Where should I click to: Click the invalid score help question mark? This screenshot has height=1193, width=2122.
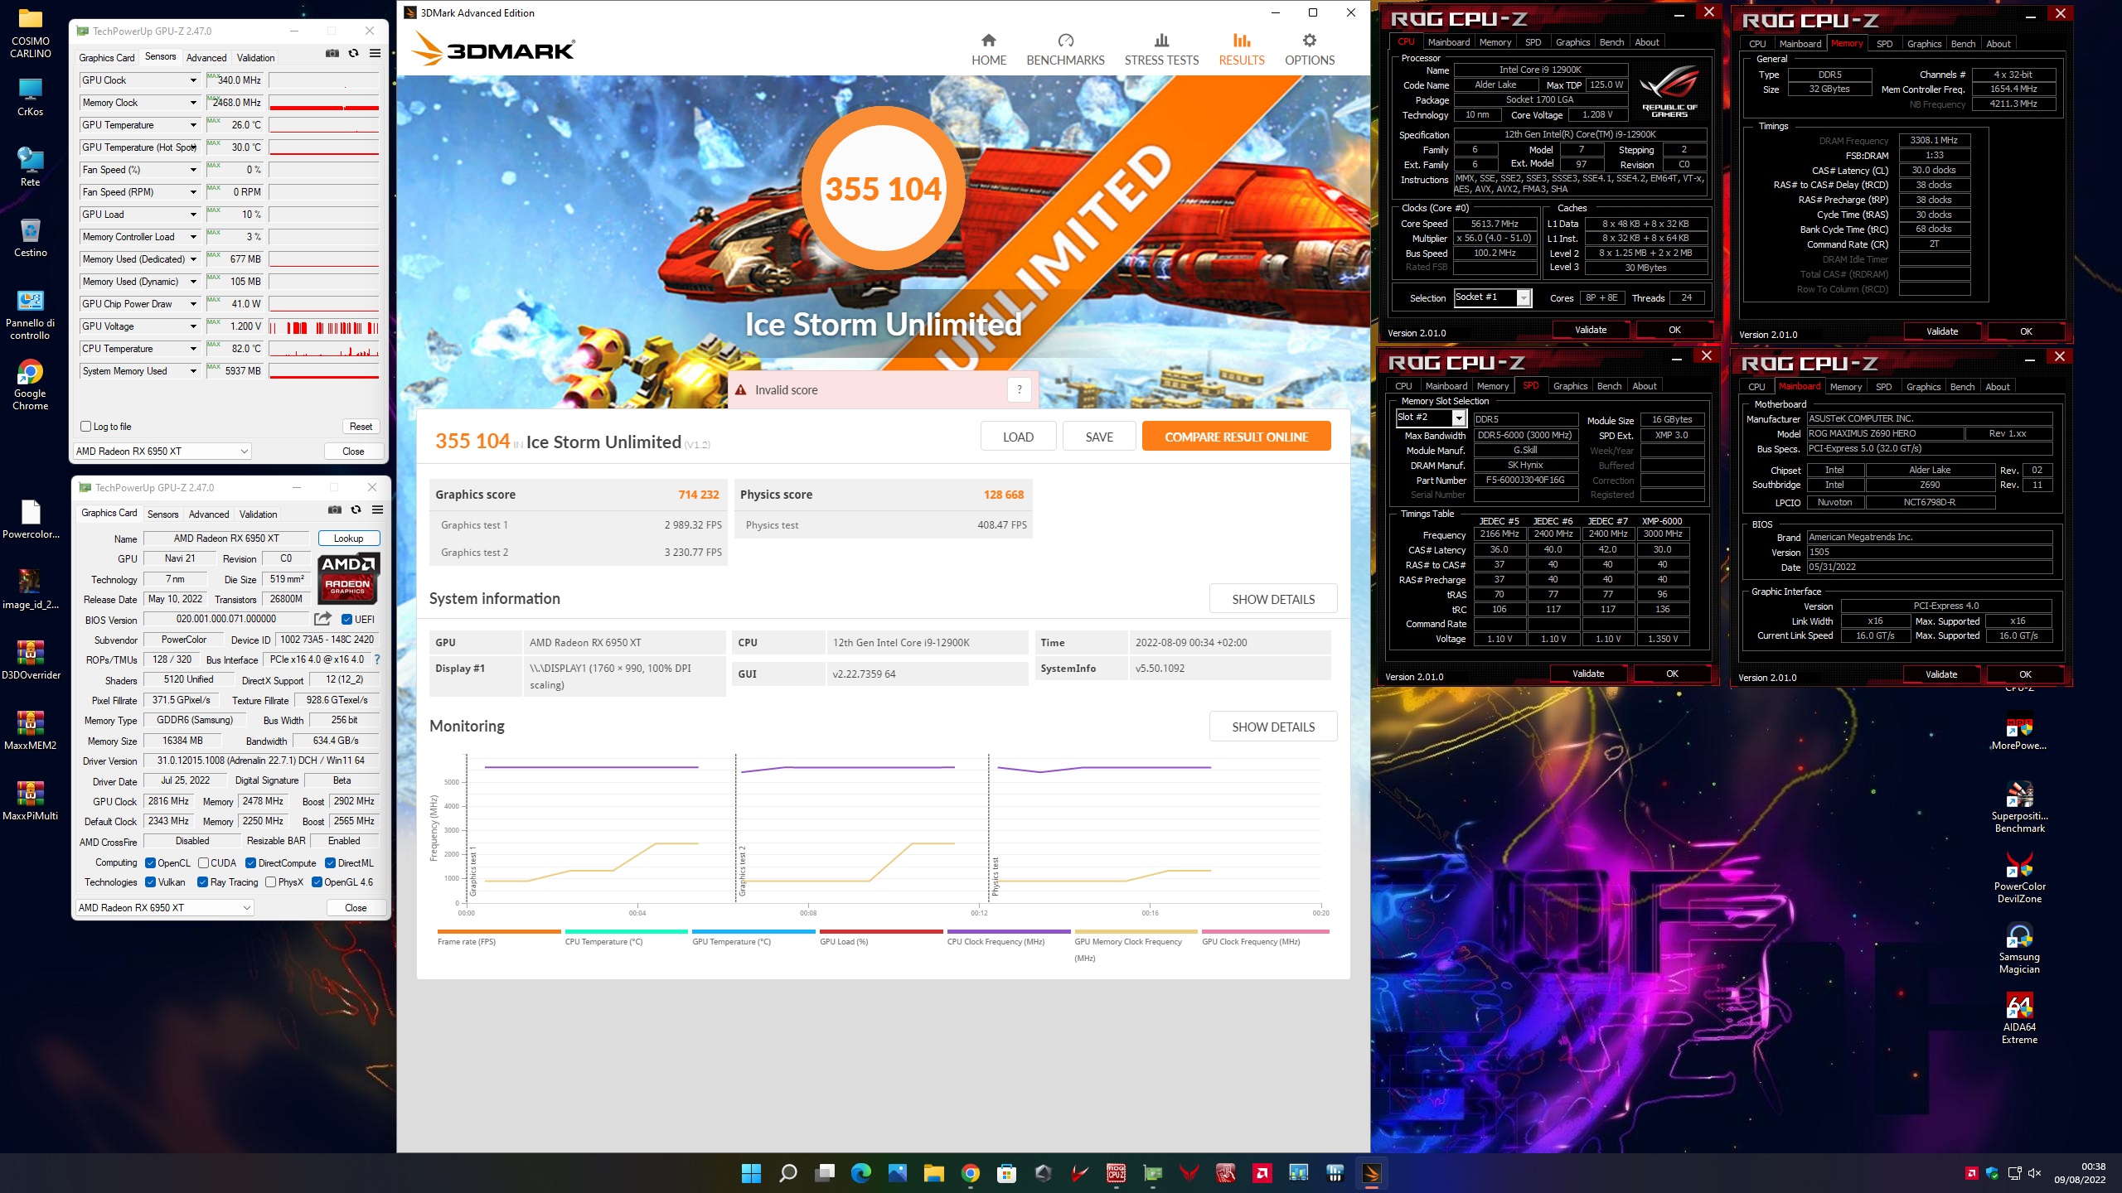click(x=1019, y=389)
